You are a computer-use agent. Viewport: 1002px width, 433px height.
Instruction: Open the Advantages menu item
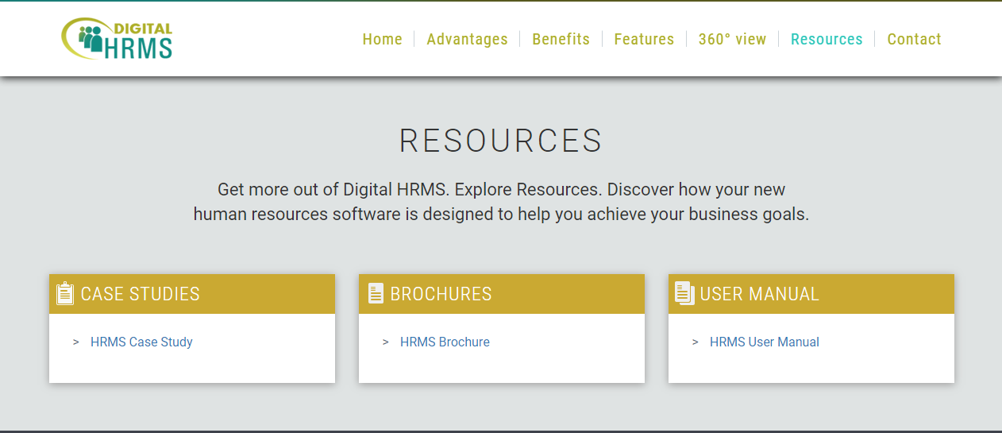[x=467, y=39]
